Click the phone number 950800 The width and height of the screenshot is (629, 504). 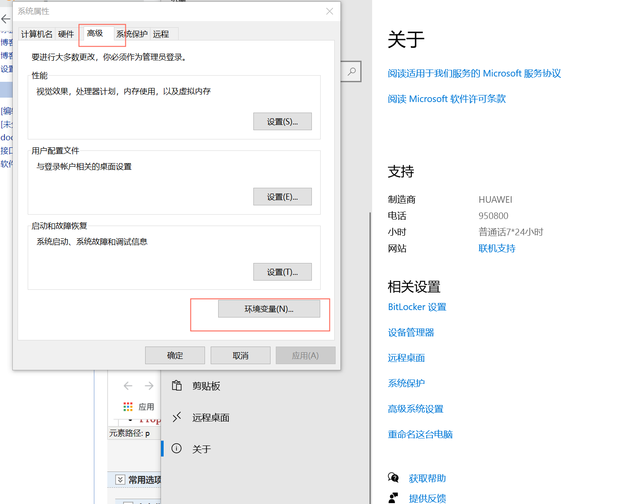[493, 216]
